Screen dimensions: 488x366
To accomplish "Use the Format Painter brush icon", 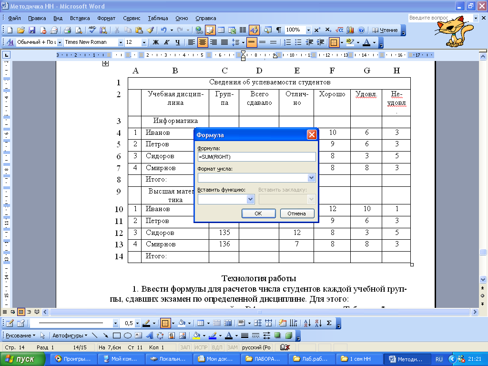I will point(150,30).
